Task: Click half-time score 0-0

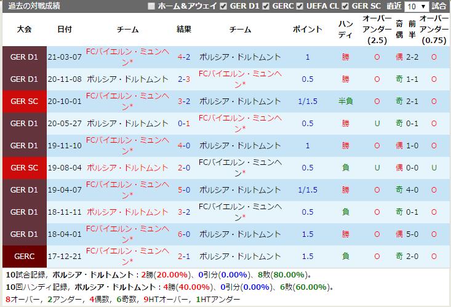Action: (x=412, y=168)
